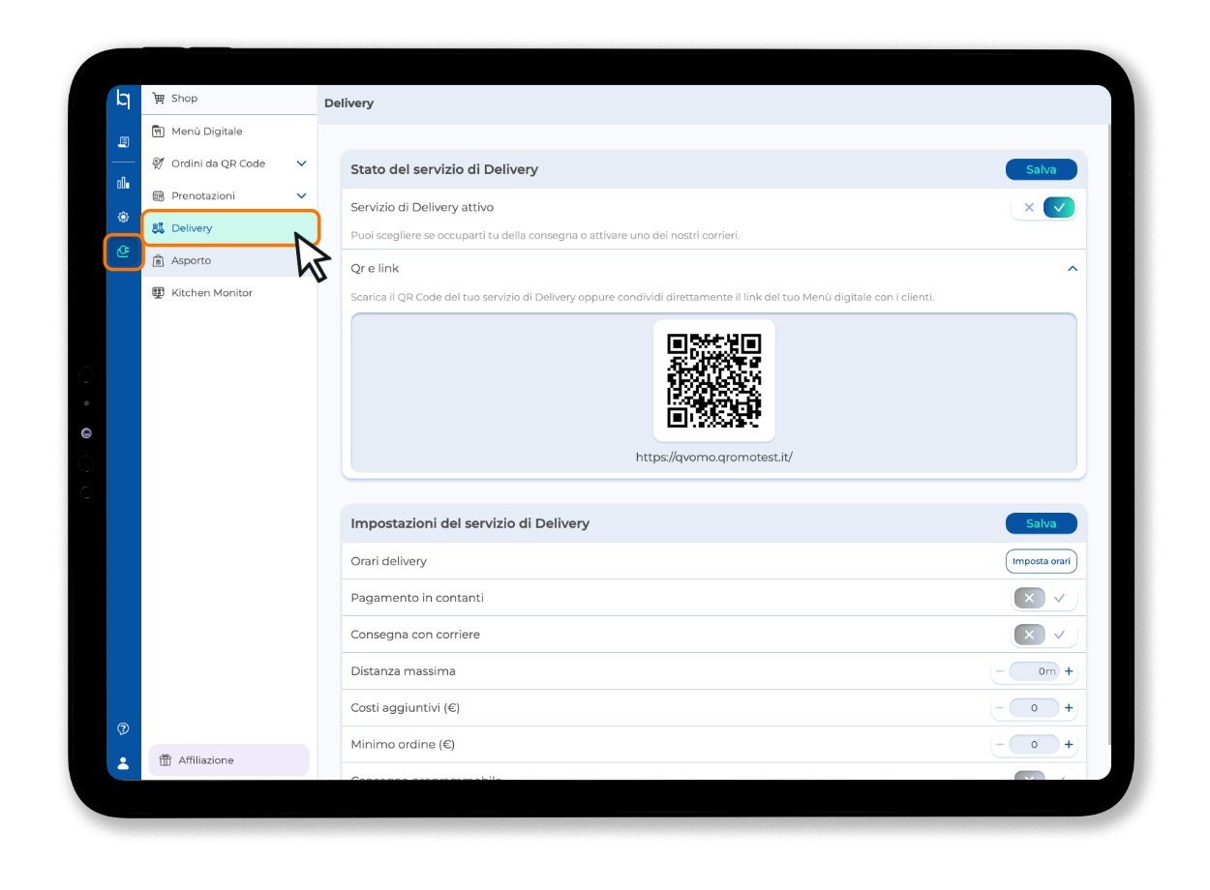Viewport: 1210px width, 890px height.
Task: Open the Menù Digitale menu item
Action: point(229,132)
